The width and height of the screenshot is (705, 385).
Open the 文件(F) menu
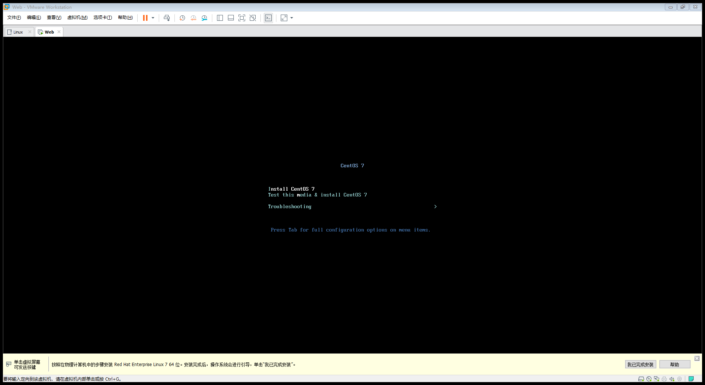[14, 17]
